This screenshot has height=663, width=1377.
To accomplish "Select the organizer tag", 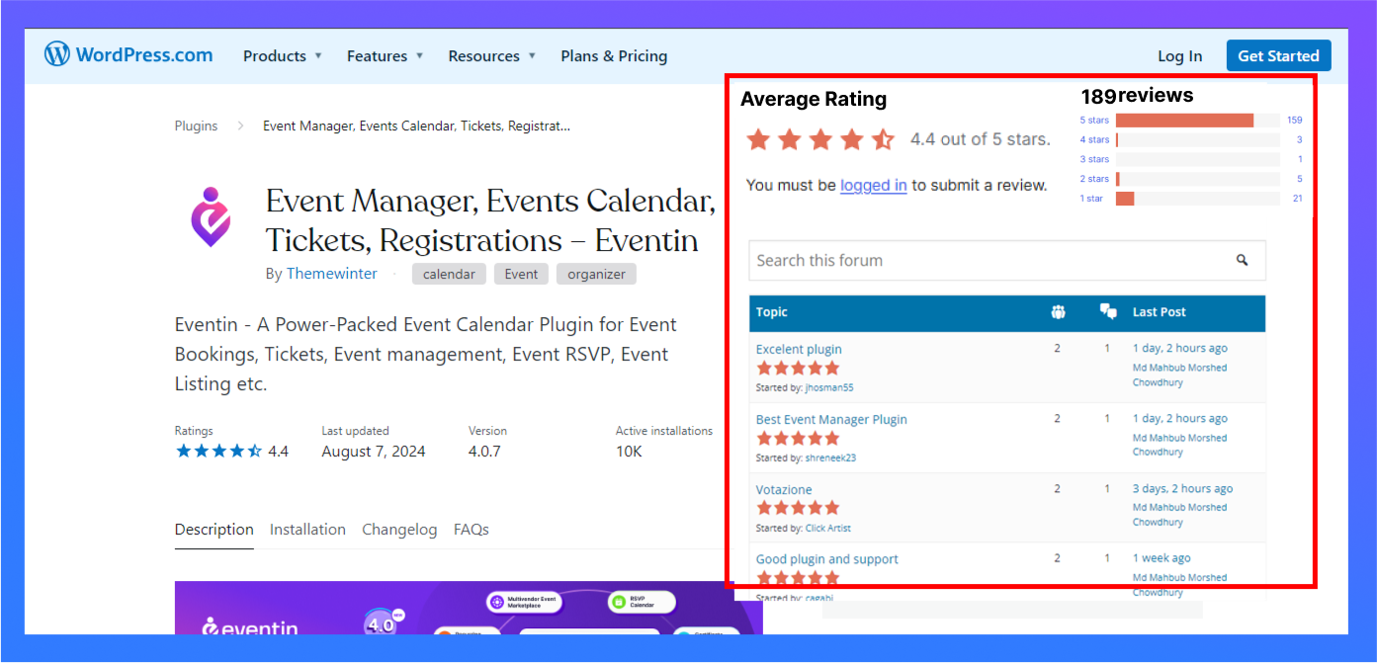I will click(596, 274).
